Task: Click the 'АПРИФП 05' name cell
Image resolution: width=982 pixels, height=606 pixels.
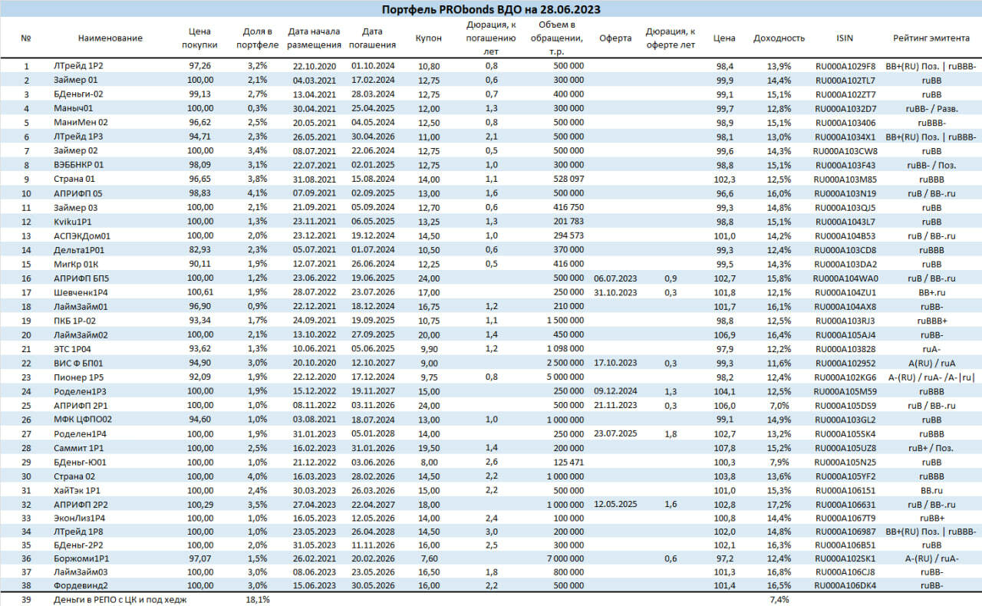Action: (77, 193)
